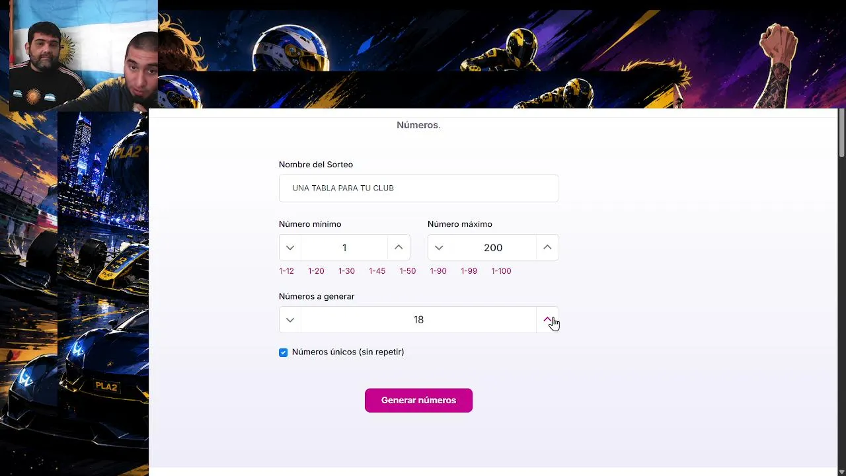
Task: Apply the 1-45 range preset
Action: click(x=377, y=271)
